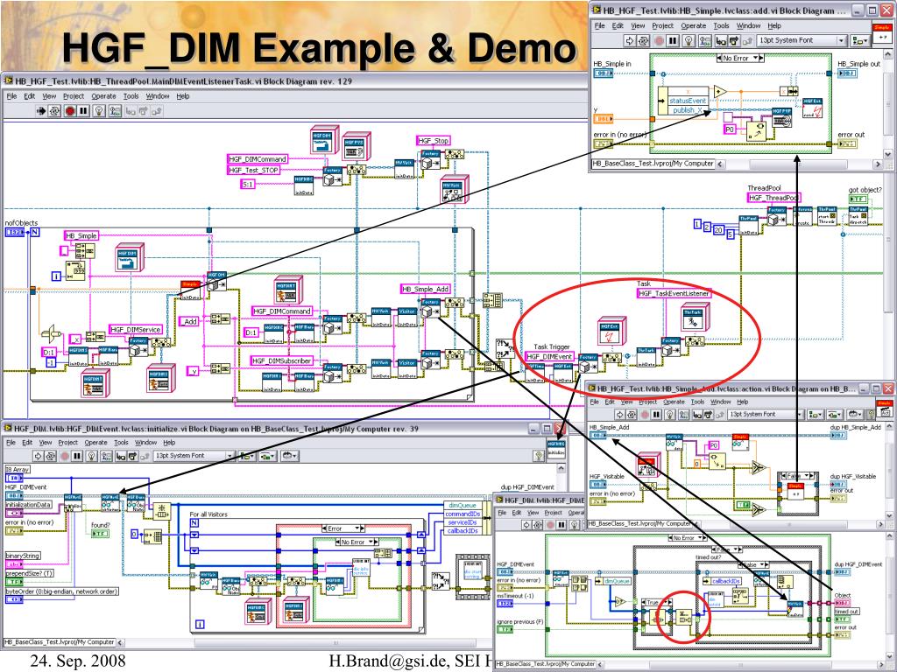Toggle Highlight Execution lightbulb in MainDIMEventListenerTask window
The image size is (897, 672).
point(100,111)
